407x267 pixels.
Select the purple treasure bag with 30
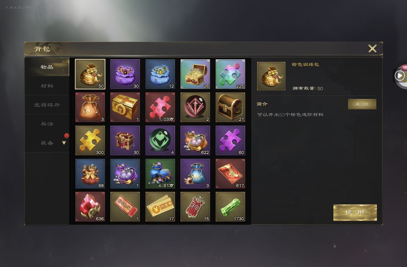(x=125, y=74)
